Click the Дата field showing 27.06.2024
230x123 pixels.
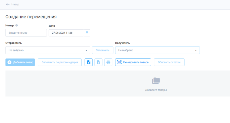[66, 33]
